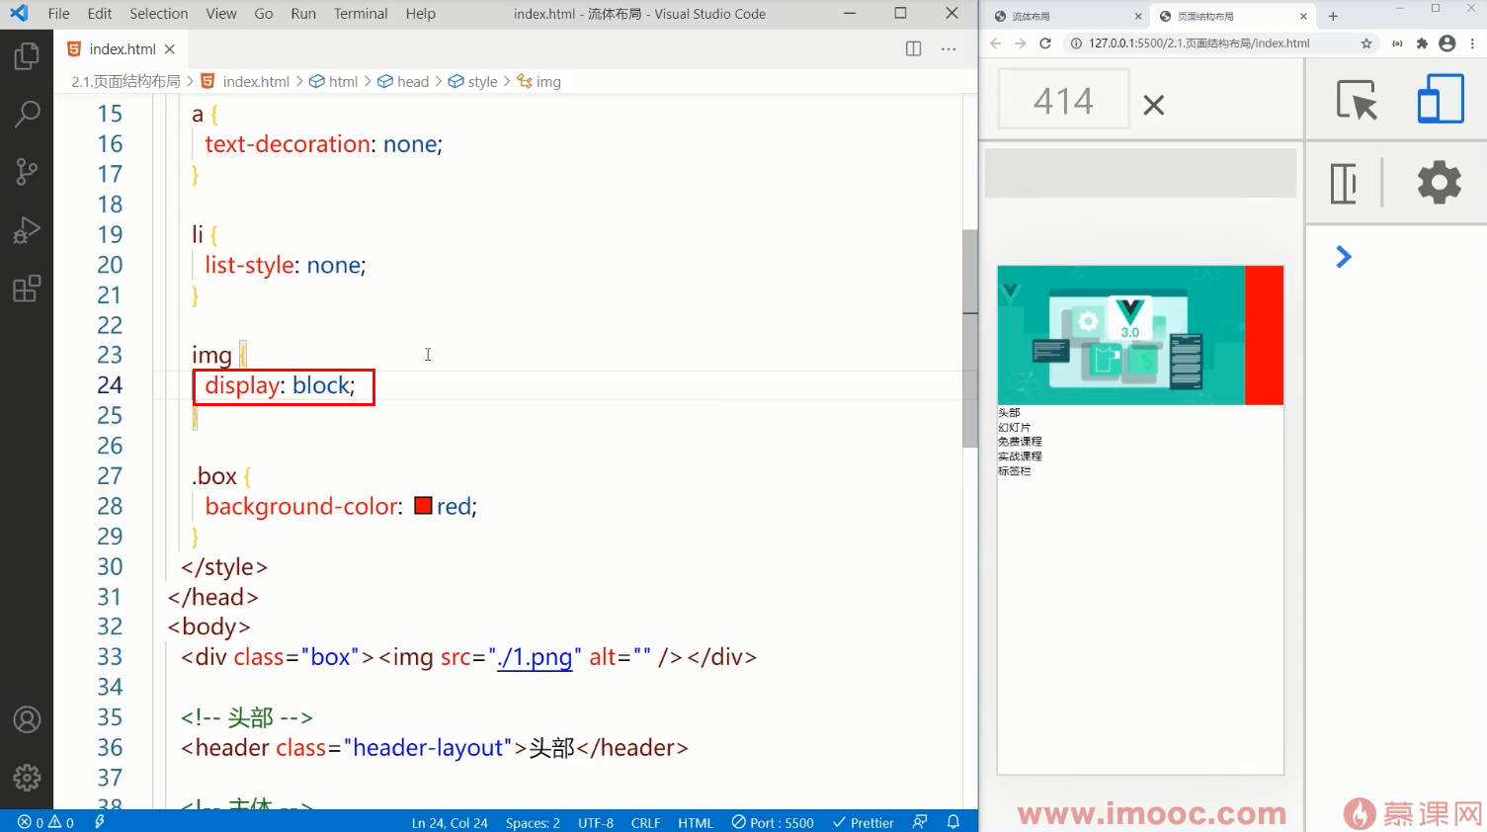Open a new browser tab
Viewport: 1487px width, 832px height.
pos(1333,16)
